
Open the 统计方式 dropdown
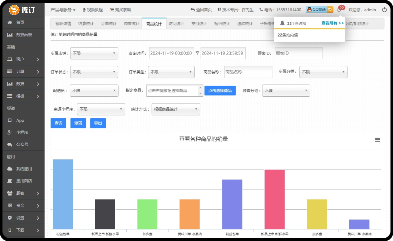(176, 109)
